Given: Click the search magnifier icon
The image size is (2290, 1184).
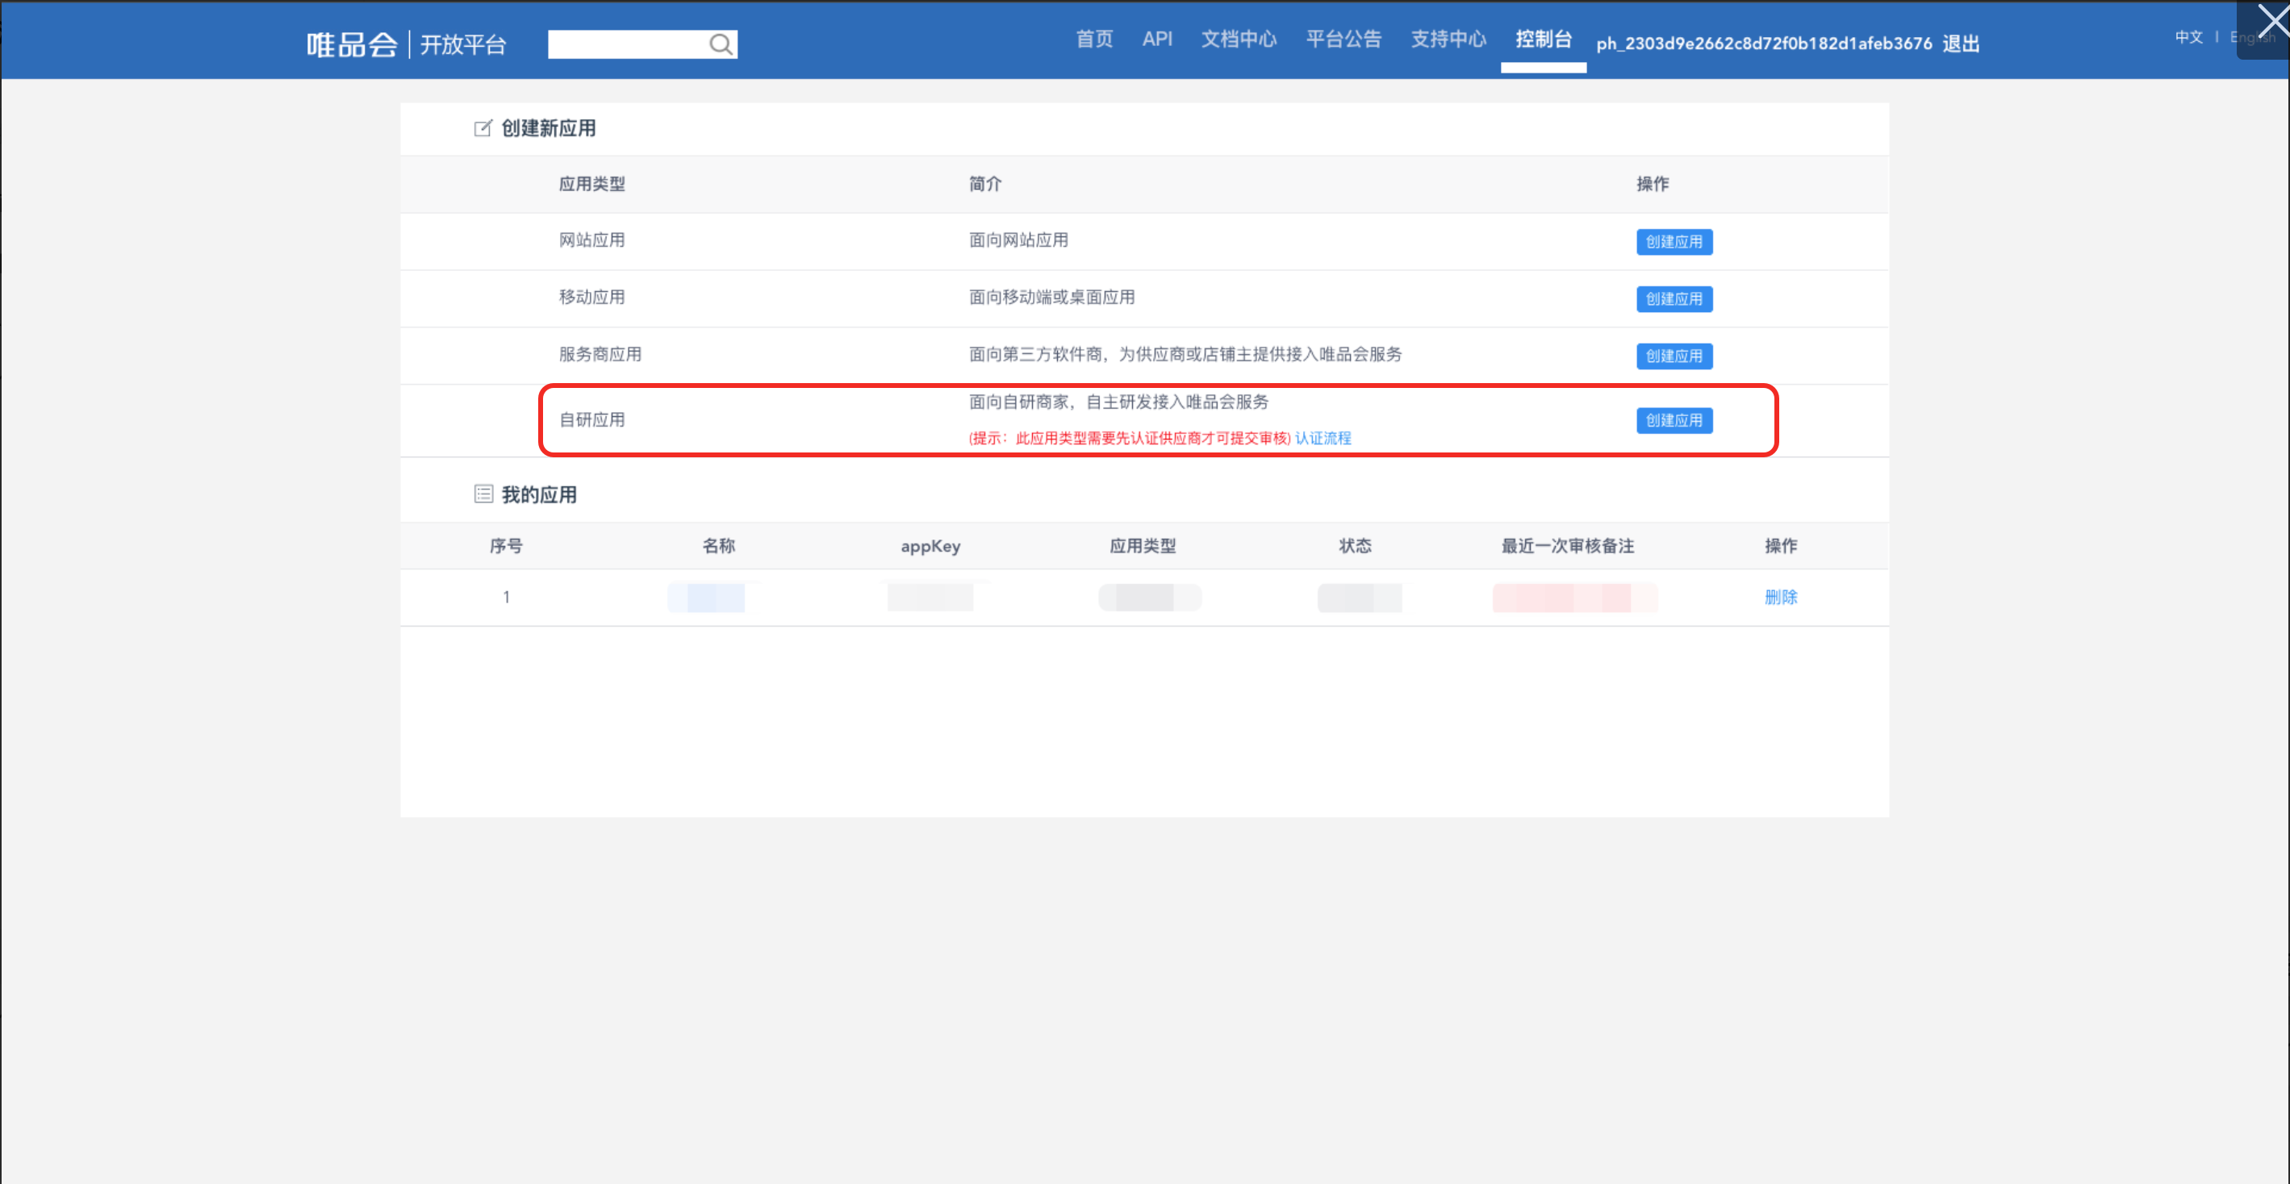Looking at the screenshot, I should pos(721,44).
